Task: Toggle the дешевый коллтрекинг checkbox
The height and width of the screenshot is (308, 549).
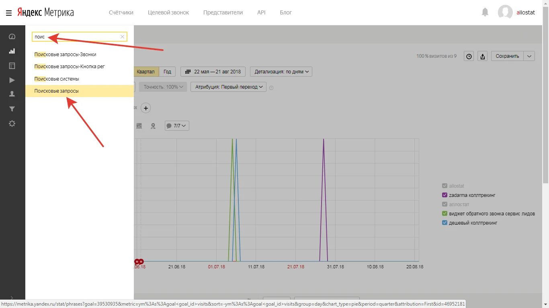Action: click(x=445, y=223)
